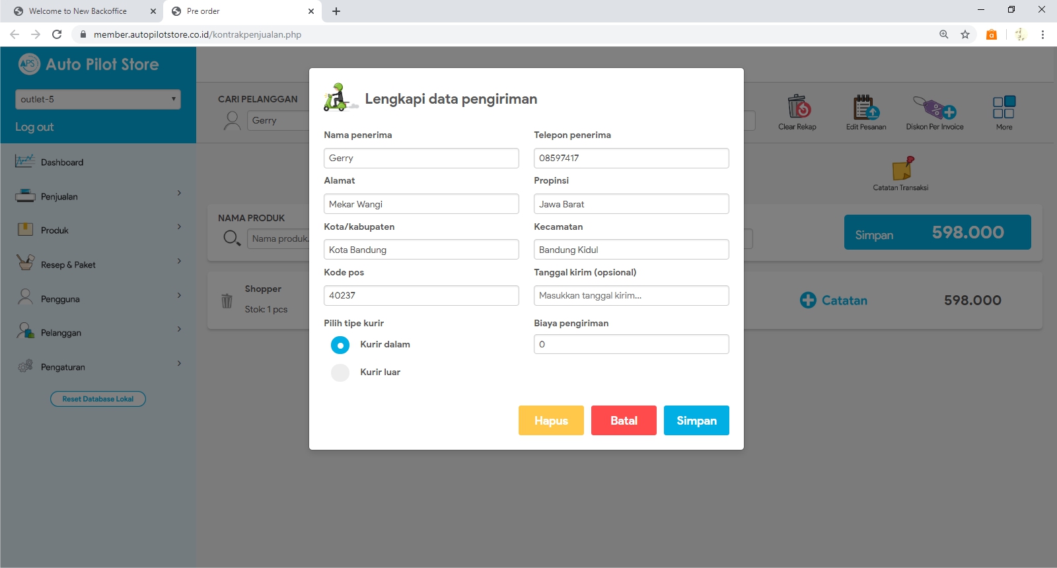
Task: Bookmark this page with the star icon
Action: (965, 34)
